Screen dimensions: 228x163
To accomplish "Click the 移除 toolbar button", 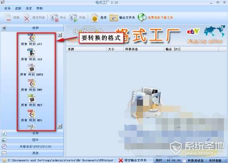I will tap(12, 18).
